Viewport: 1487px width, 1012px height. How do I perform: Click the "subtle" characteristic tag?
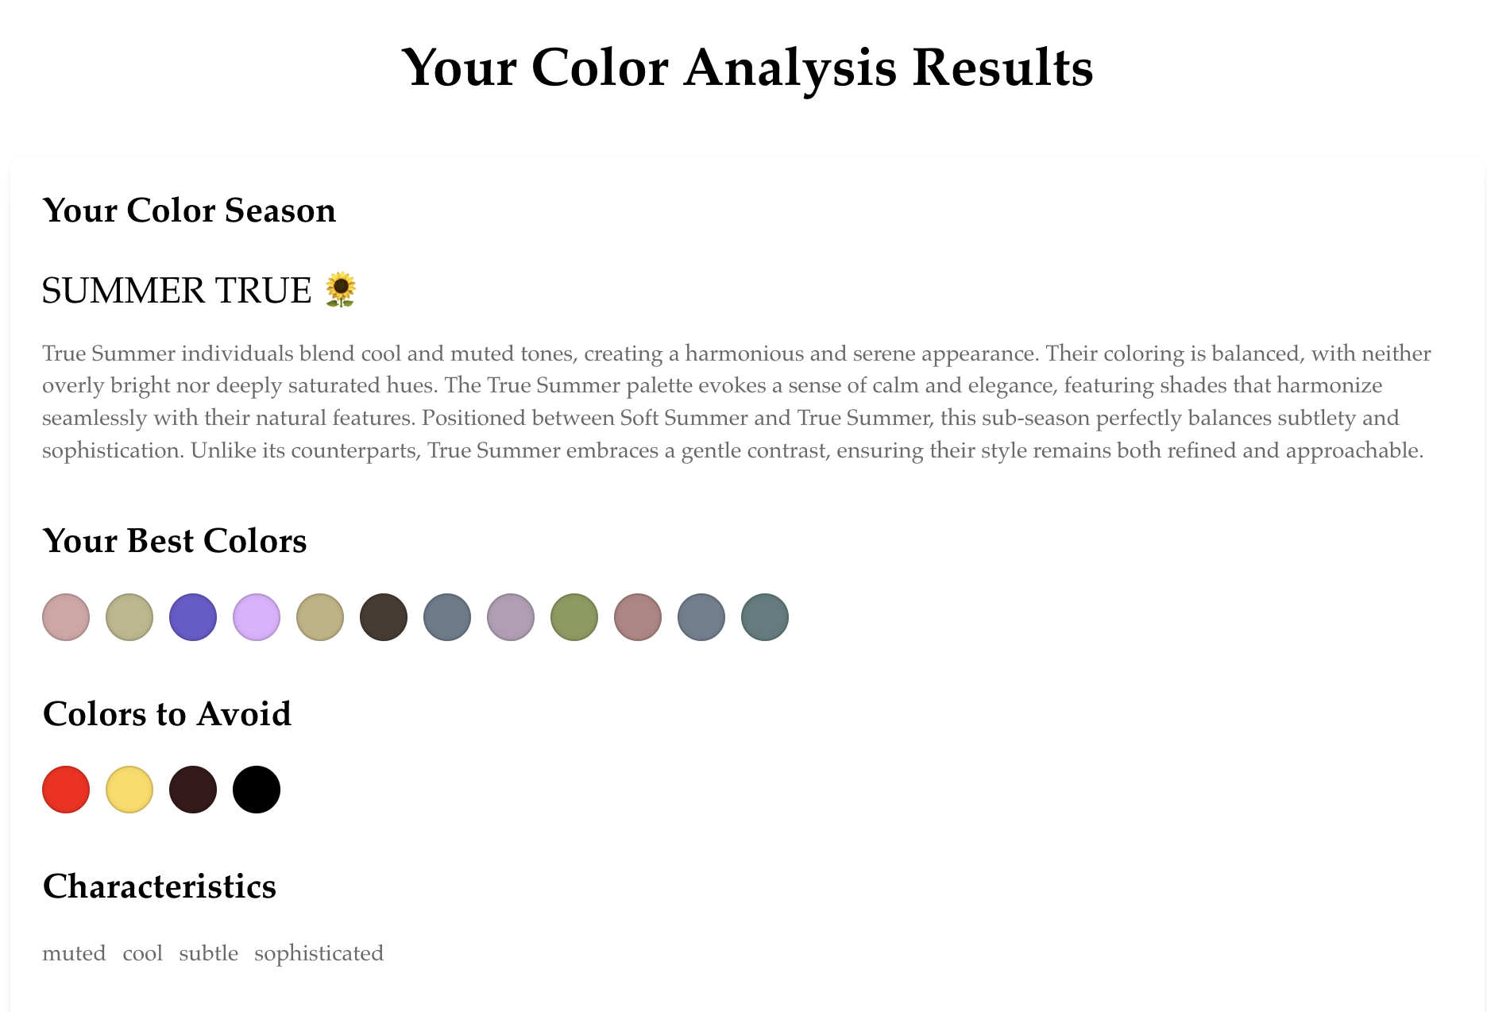208,953
